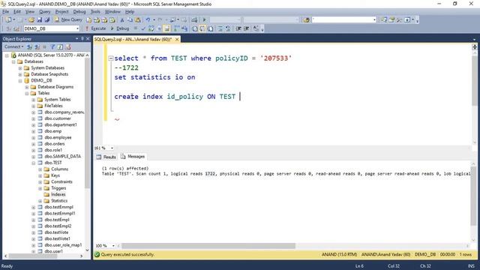Click the Copy icon in toolbar
Image resolution: width=480 pixels, height=270 pixels.
pos(130,20)
